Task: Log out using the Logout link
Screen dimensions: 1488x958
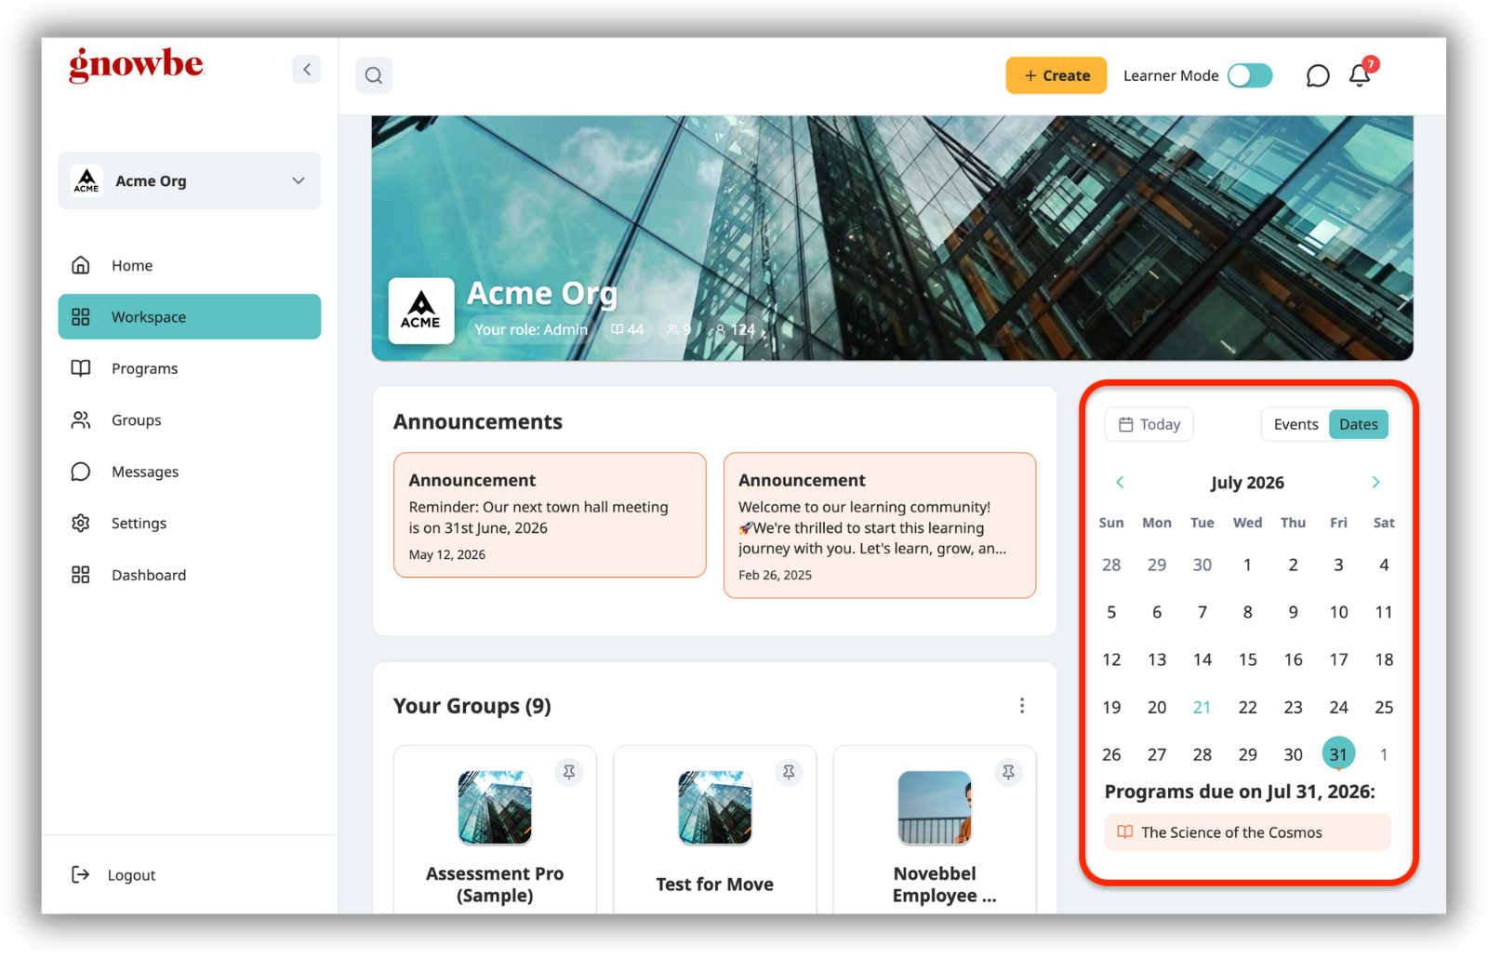Action: click(x=113, y=874)
